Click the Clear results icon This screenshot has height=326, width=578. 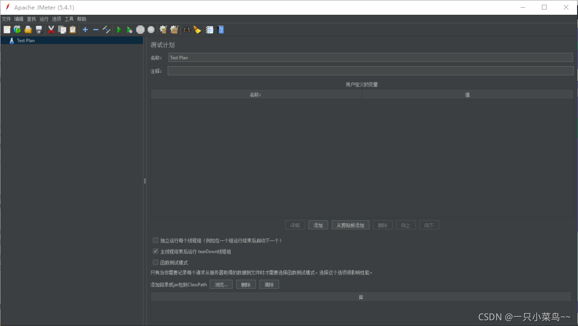pyautogui.click(x=163, y=30)
